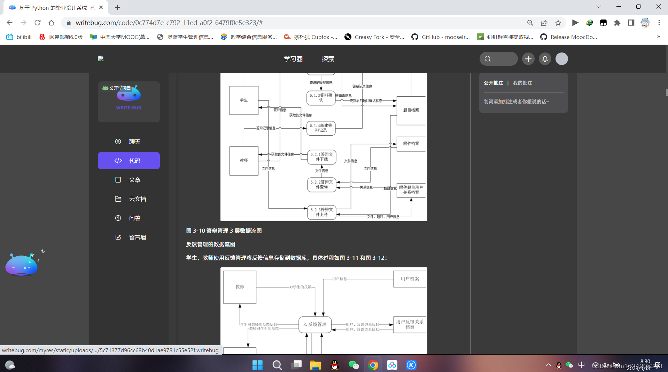This screenshot has width=668, height=372.
Task: Expand the hidden bookmarks chevron
Action: click(x=659, y=37)
